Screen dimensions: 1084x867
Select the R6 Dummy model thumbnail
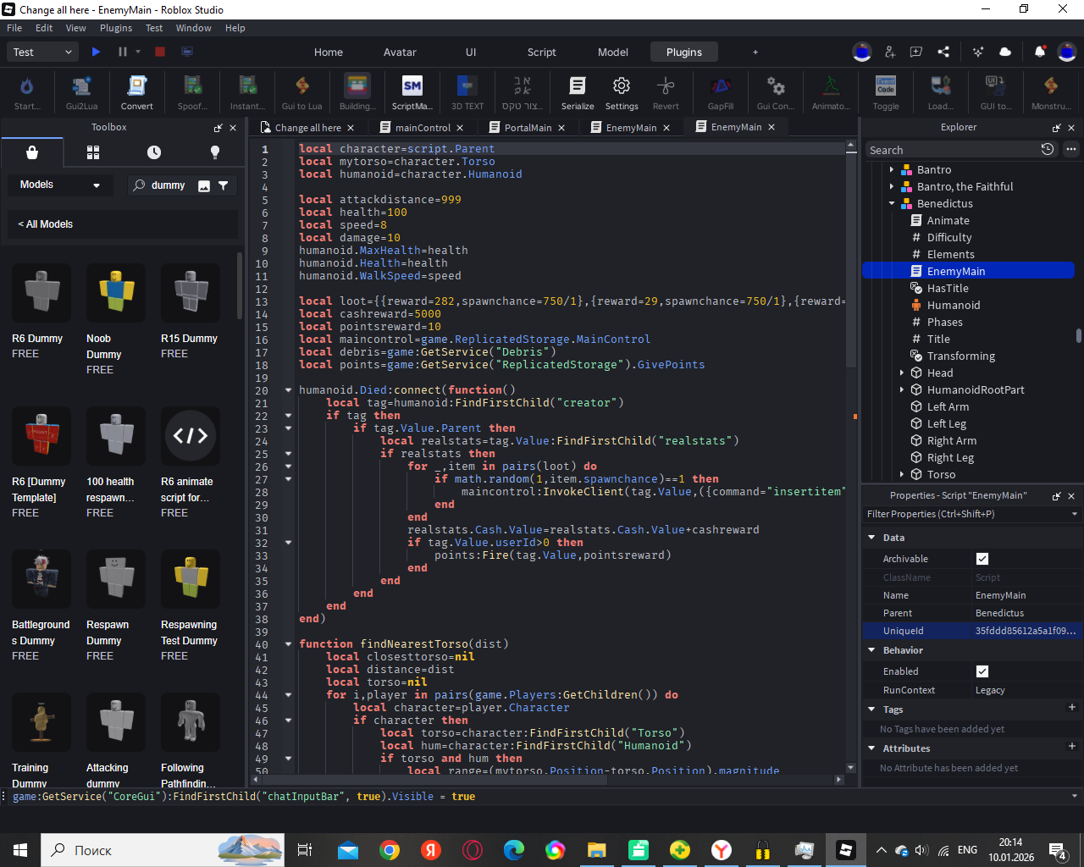pyautogui.click(x=41, y=292)
